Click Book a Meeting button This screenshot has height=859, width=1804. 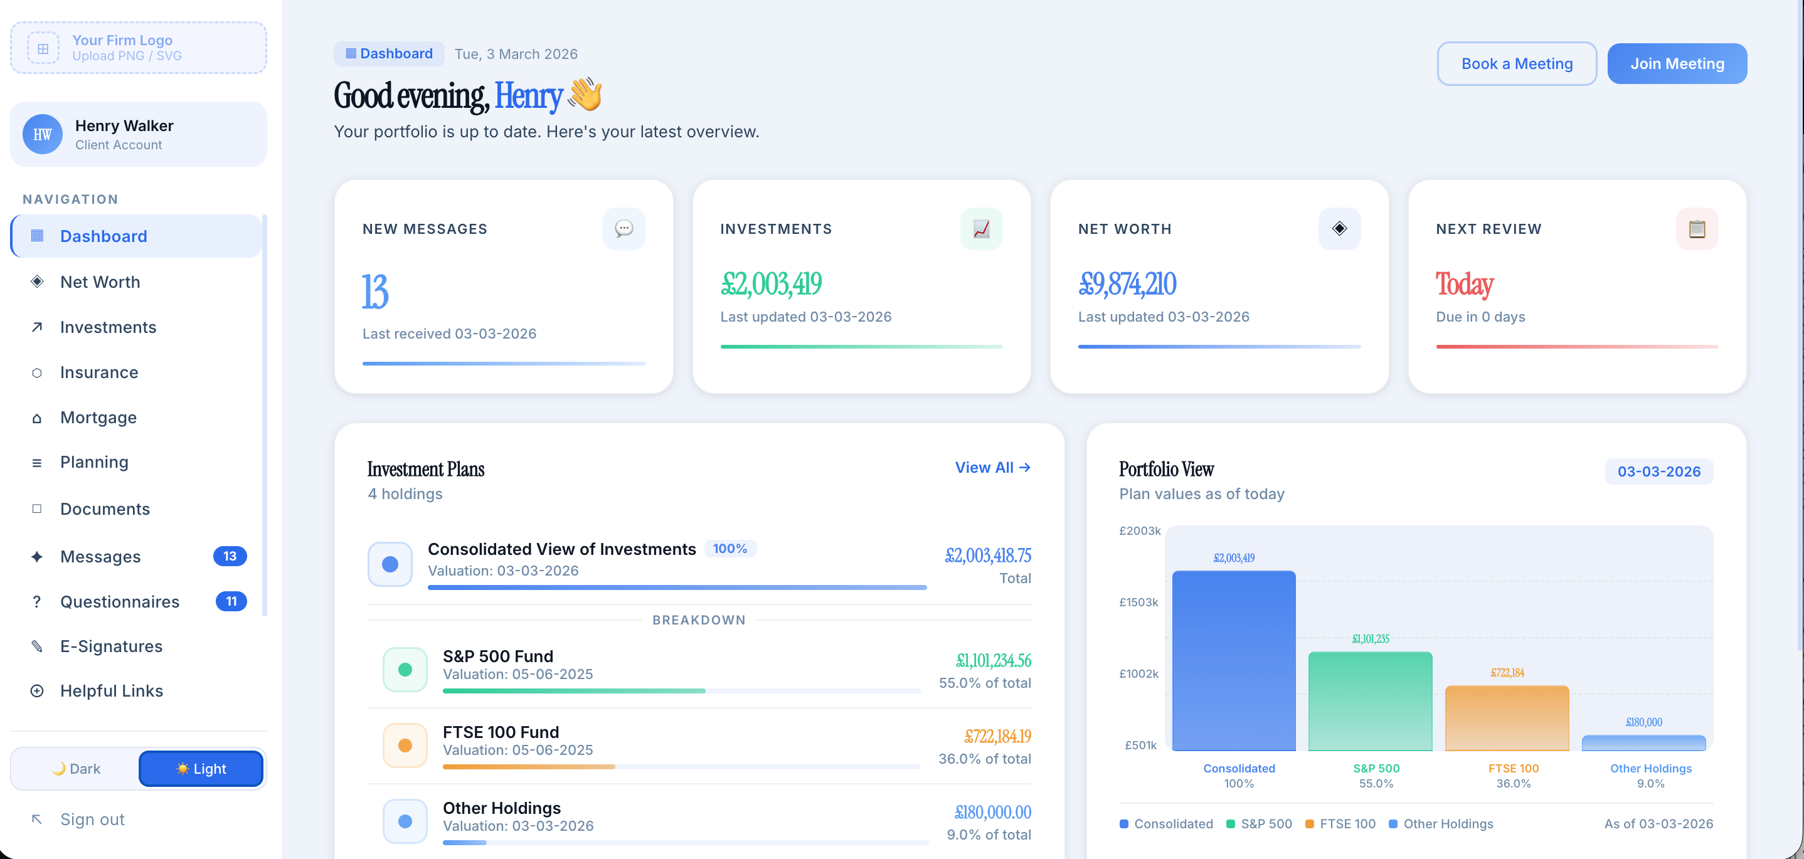click(1516, 64)
